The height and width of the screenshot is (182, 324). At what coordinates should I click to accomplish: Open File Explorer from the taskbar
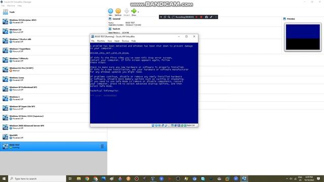tap(79, 178)
